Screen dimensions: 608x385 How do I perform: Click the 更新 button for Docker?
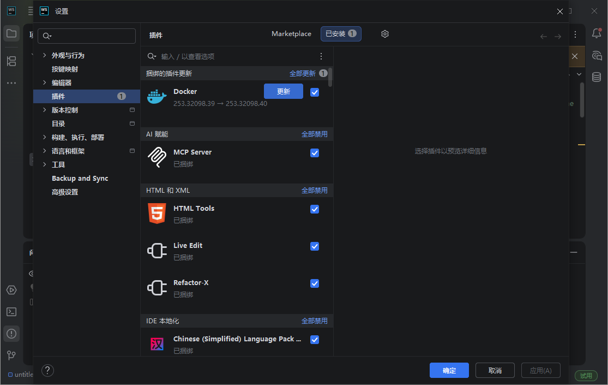(x=283, y=91)
